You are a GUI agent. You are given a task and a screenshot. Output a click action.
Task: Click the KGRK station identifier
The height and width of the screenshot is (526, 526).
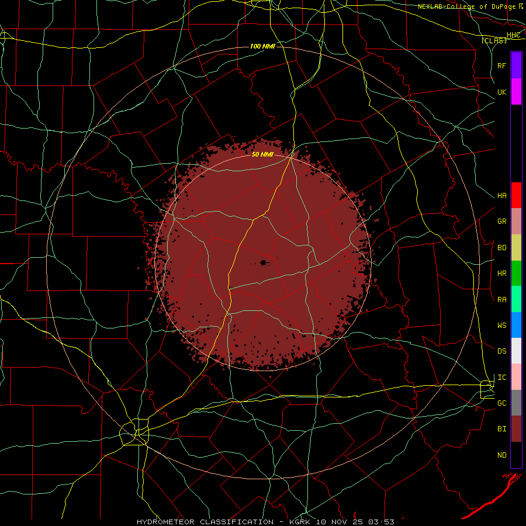pos(299,522)
